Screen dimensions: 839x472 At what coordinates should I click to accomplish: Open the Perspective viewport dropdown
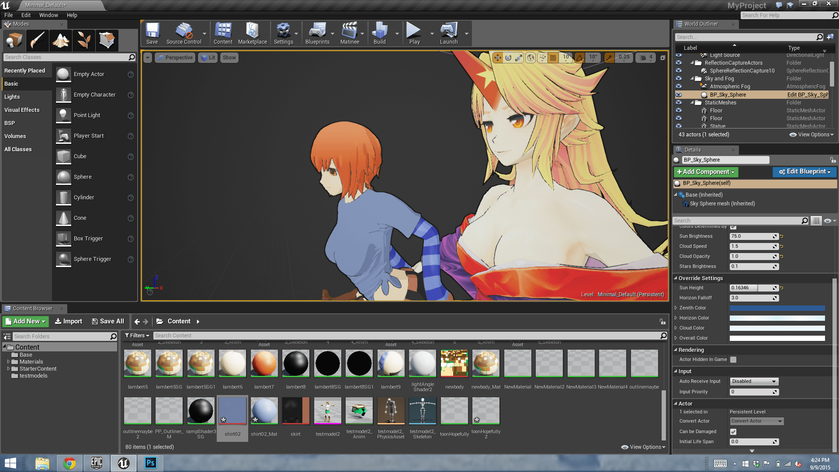175,58
